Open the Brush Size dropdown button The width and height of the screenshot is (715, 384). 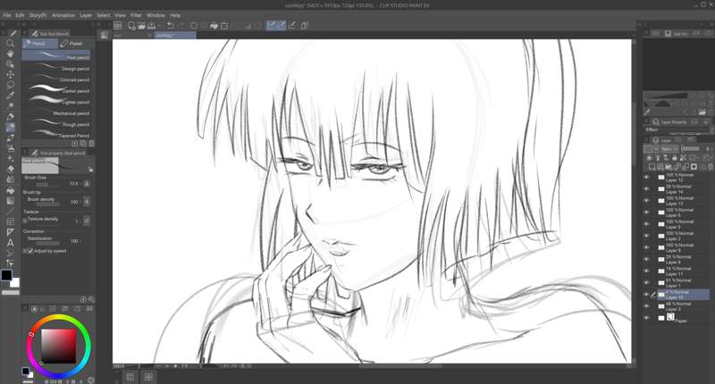(87, 183)
